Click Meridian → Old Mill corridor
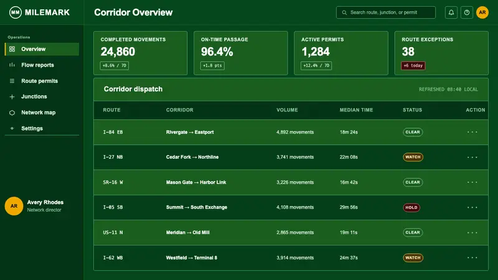The image size is (498, 280). coord(188,232)
